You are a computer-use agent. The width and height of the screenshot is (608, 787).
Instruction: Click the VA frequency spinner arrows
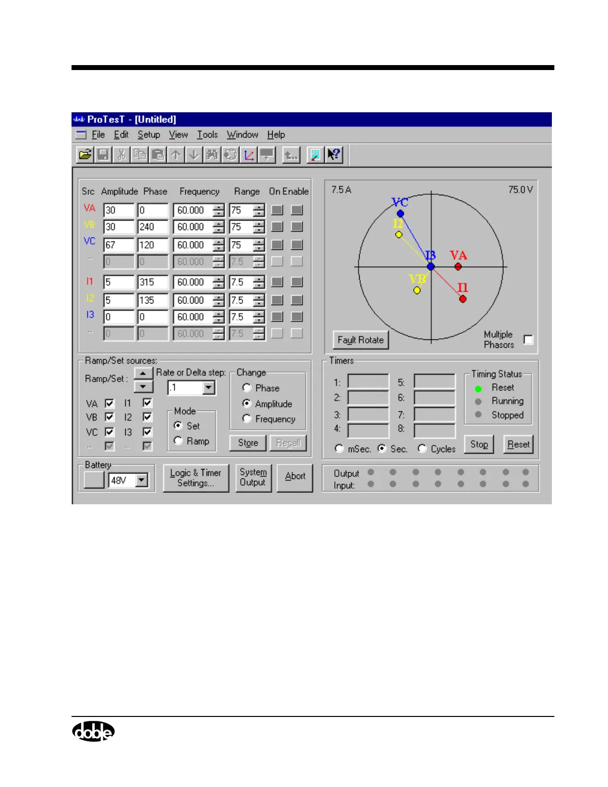219,210
